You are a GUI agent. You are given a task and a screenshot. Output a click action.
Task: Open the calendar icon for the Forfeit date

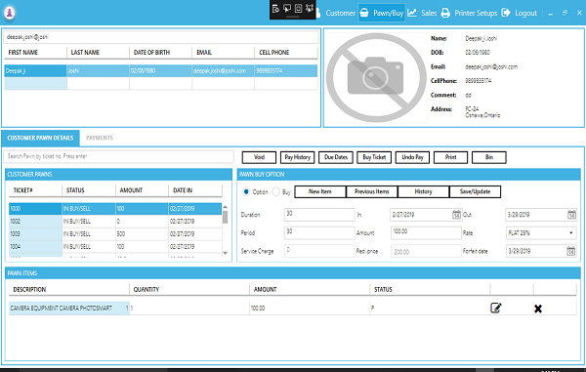point(571,251)
